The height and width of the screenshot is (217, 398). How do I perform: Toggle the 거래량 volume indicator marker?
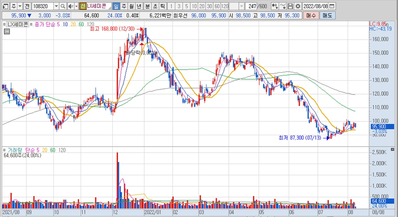tap(4, 150)
